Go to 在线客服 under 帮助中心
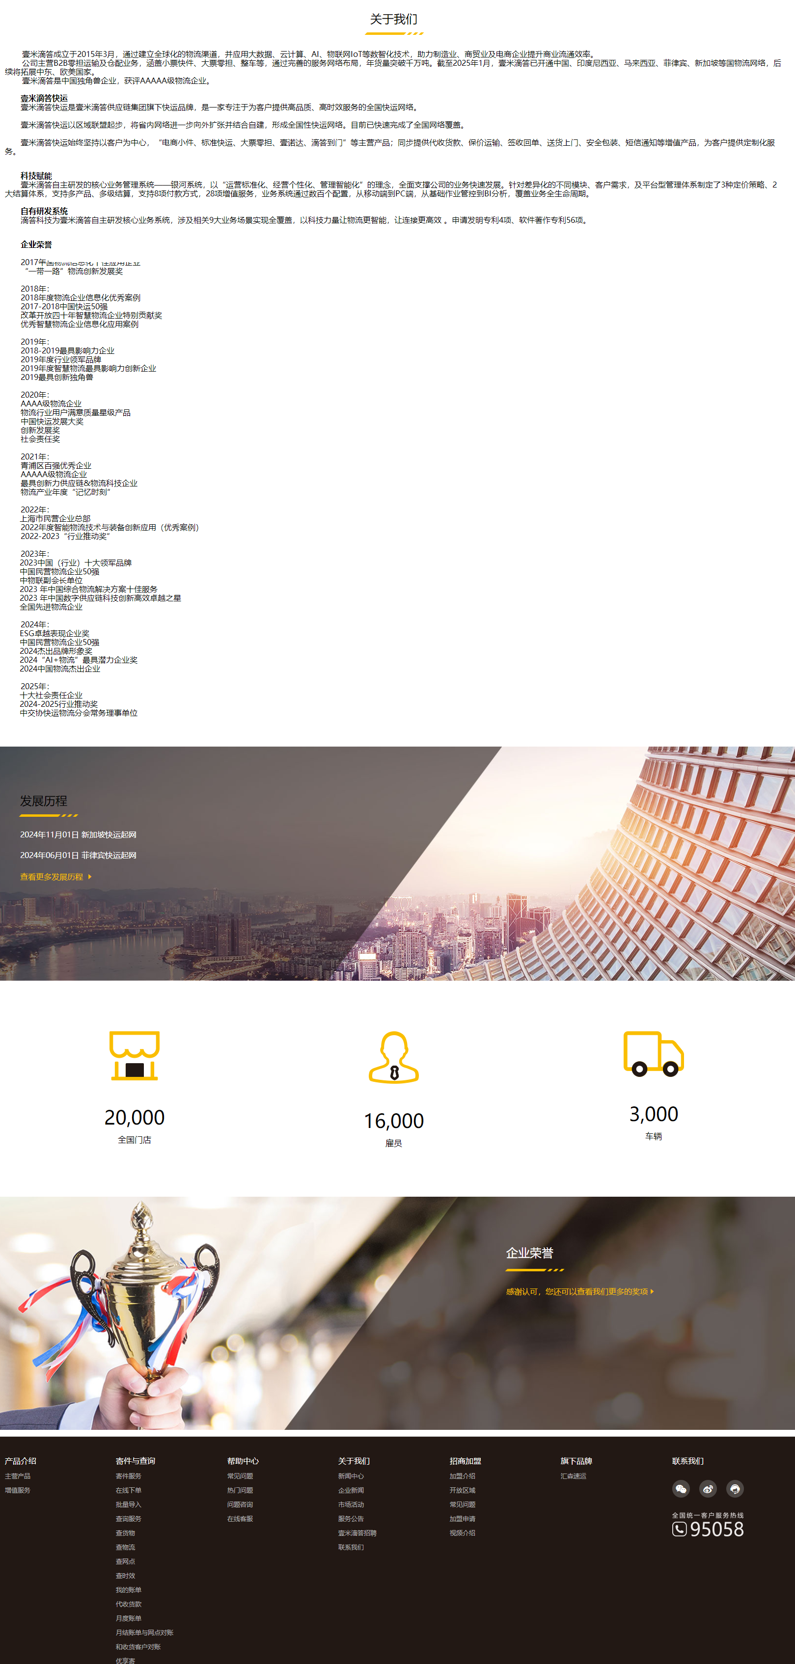The width and height of the screenshot is (795, 1664). (x=240, y=1519)
